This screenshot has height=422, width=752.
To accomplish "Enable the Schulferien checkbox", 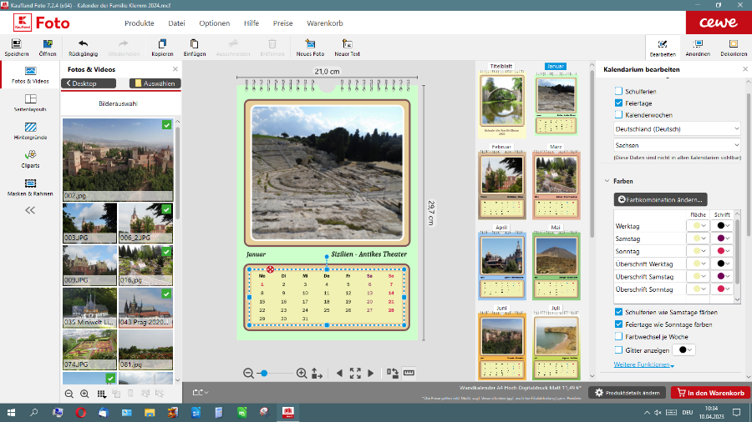I will point(619,91).
